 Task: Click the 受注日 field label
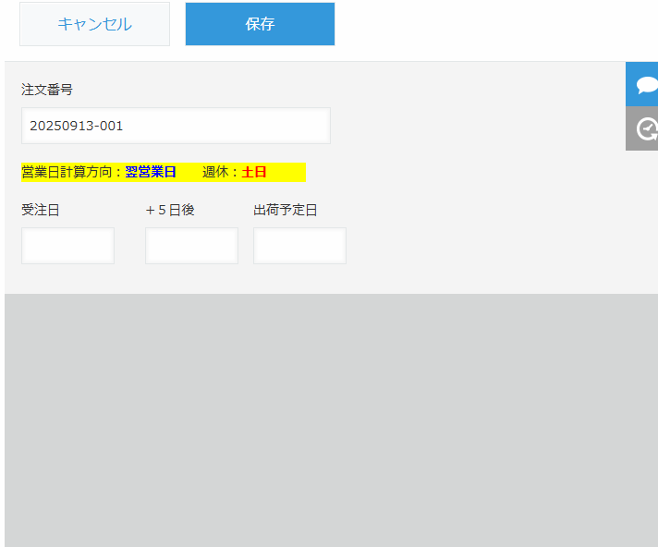click(41, 210)
